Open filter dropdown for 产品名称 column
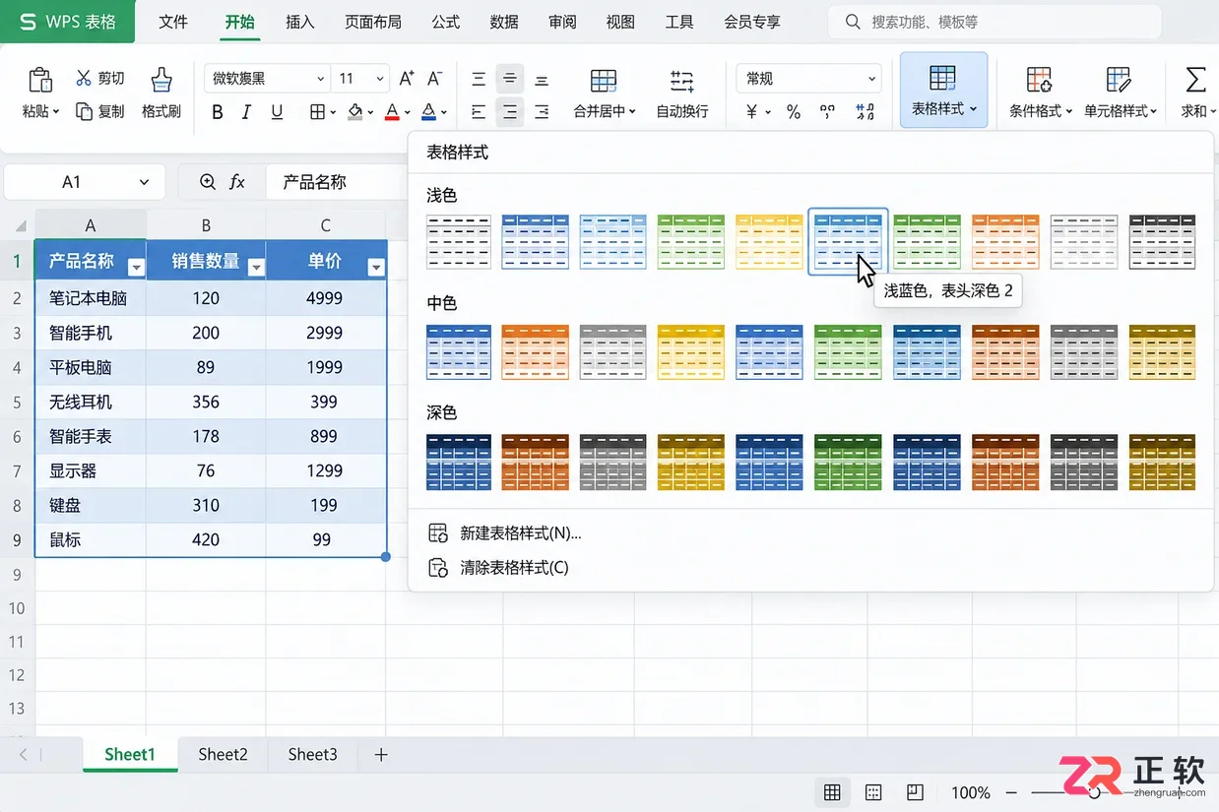Screen dimensions: 1219x812 [x=136, y=267]
